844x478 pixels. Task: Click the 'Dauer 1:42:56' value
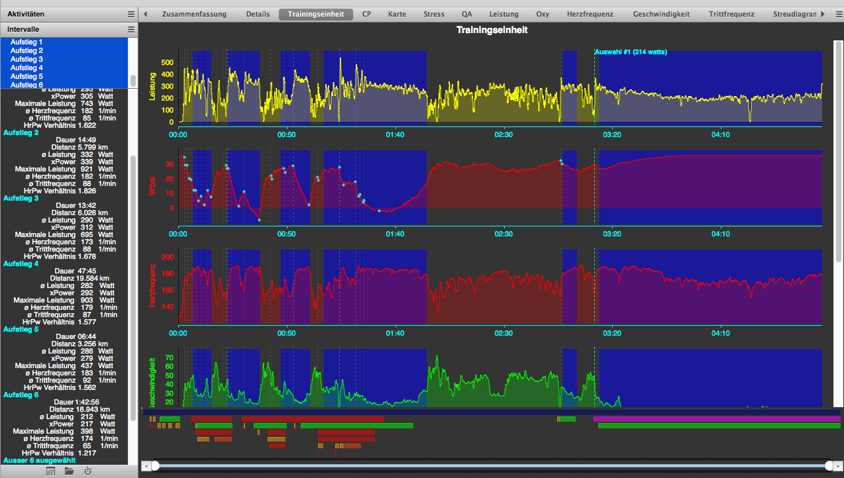coord(76,402)
